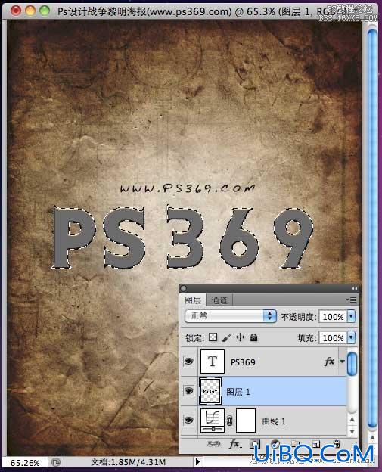Click the lock position move icon

tap(241, 337)
